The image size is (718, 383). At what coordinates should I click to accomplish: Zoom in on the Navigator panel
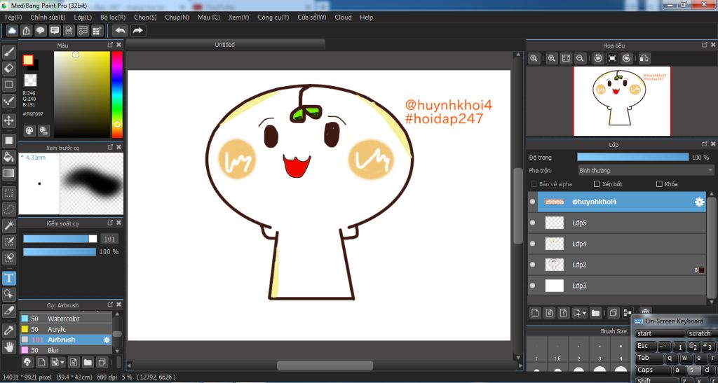tap(551, 58)
